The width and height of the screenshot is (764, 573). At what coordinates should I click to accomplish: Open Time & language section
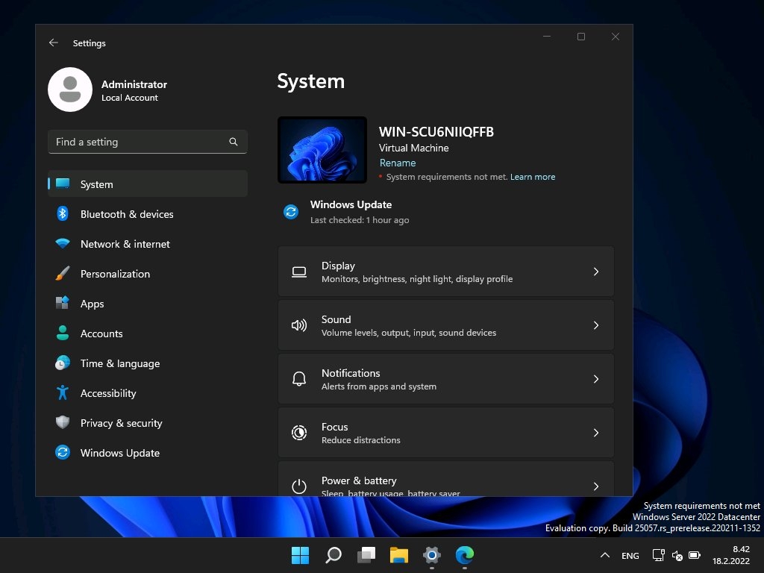pyautogui.click(x=148, y=363)
